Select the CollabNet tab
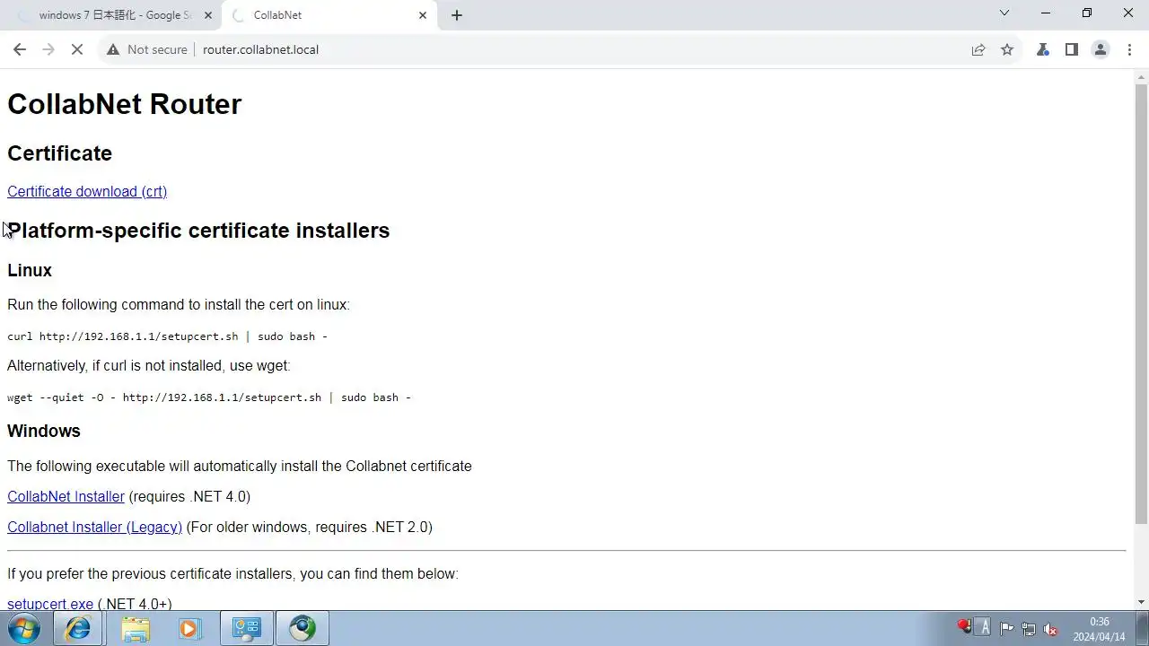This screenshot has width=1149, height=646. point(329,15)
